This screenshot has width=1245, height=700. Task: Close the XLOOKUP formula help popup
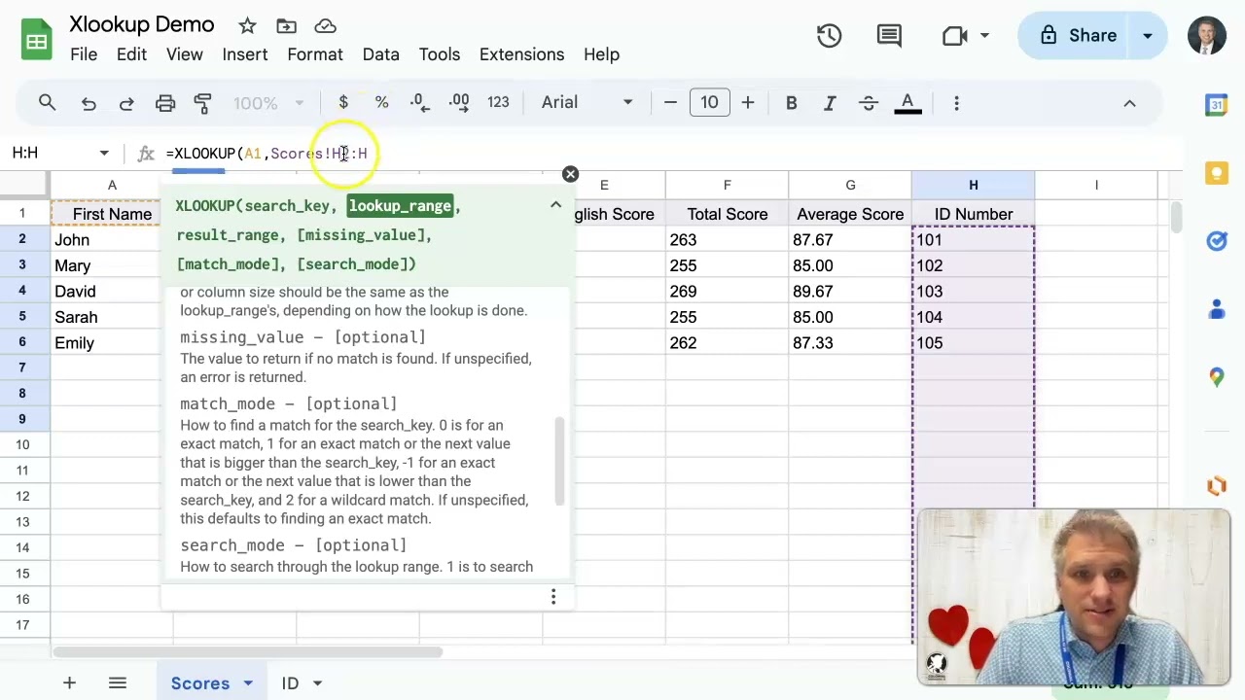[x=570, y=174]
